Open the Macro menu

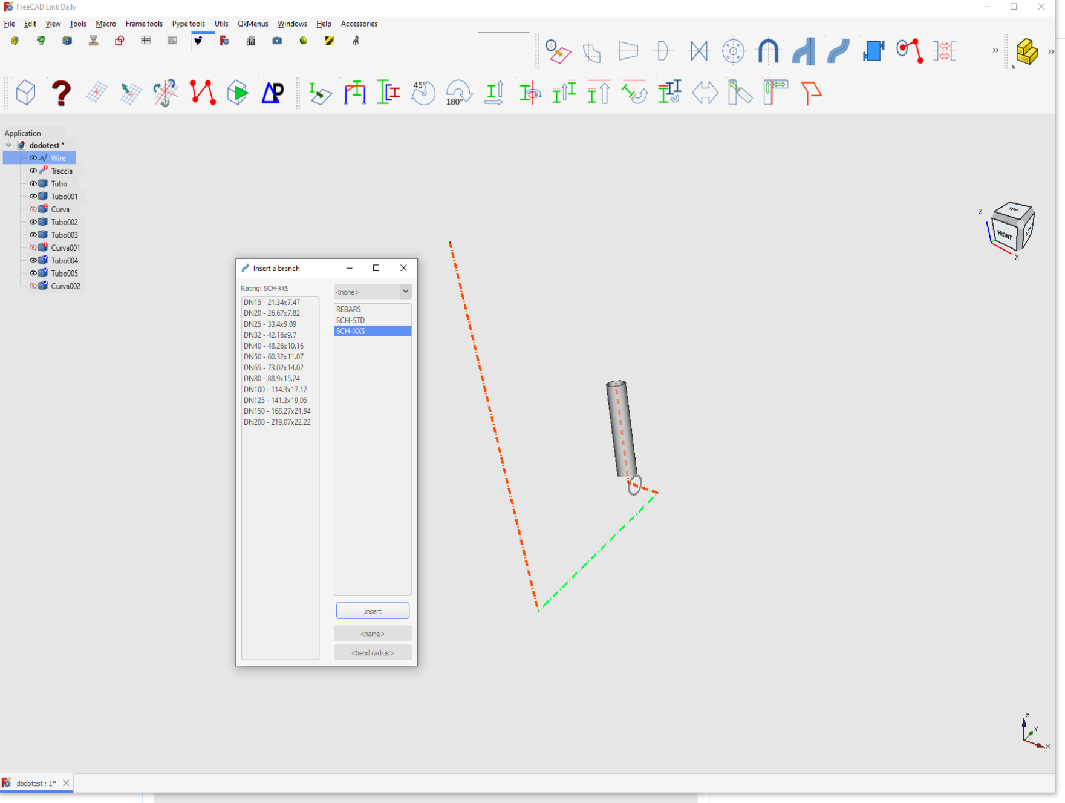[x=106, y=24]
